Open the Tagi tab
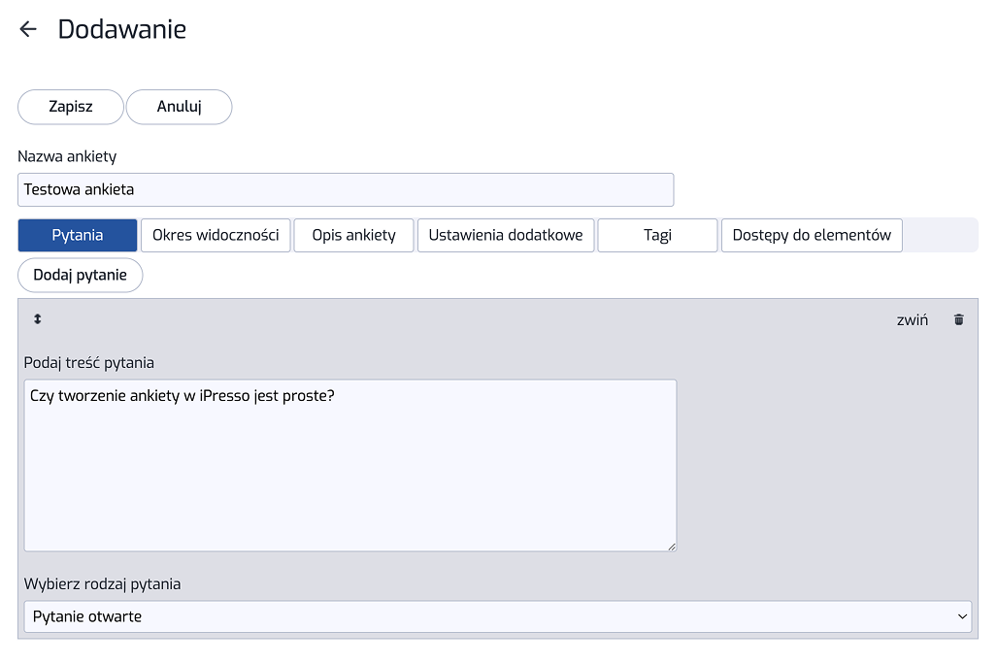Screen dimensions: 997x663 [657, 235]
